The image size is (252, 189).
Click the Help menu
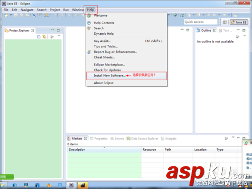pos(90,10)
